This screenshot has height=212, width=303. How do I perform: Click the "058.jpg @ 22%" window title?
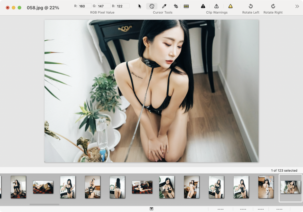click(x=43, y=8)
